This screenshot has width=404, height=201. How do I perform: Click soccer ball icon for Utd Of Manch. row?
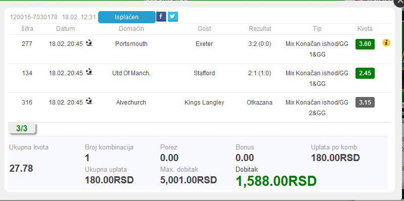click(x=89, y=72)
